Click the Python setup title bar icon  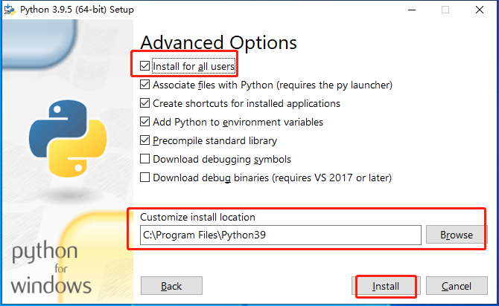pos(9,10)
